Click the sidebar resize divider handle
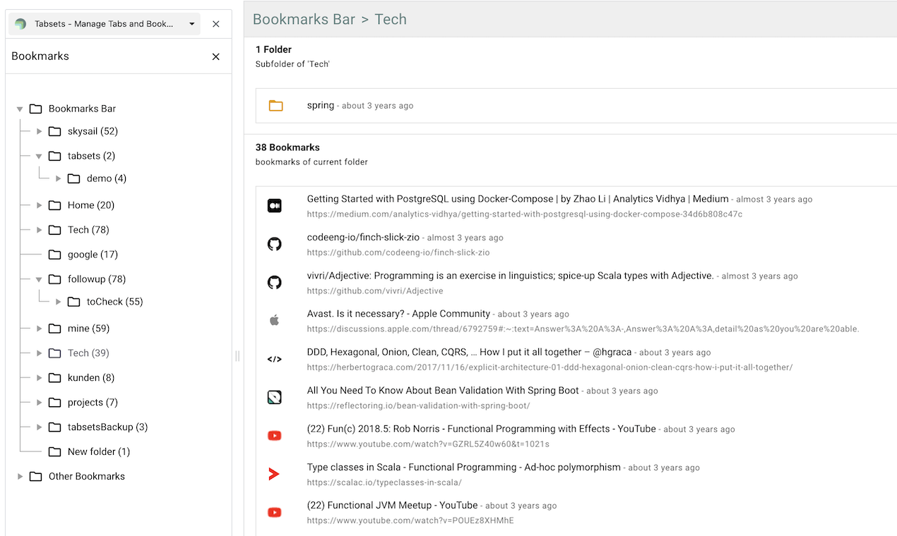The height and width of the screenshot is (536, 897). [237, 356]
